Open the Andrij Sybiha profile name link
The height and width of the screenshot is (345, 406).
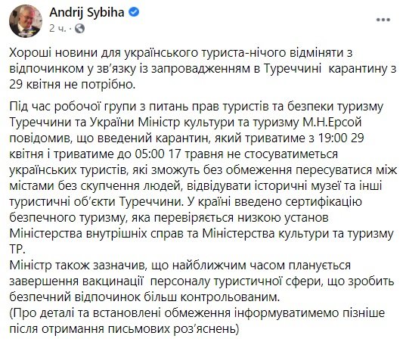click(87, 12)
